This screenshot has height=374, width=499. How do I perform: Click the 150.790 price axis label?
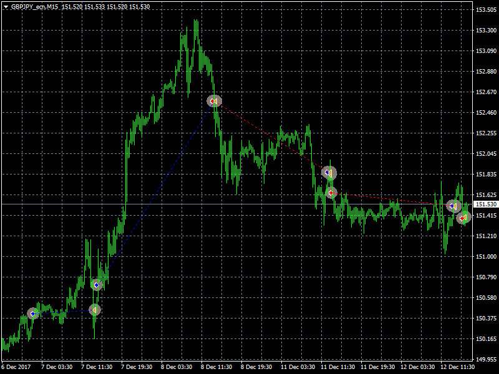point(486,277)
